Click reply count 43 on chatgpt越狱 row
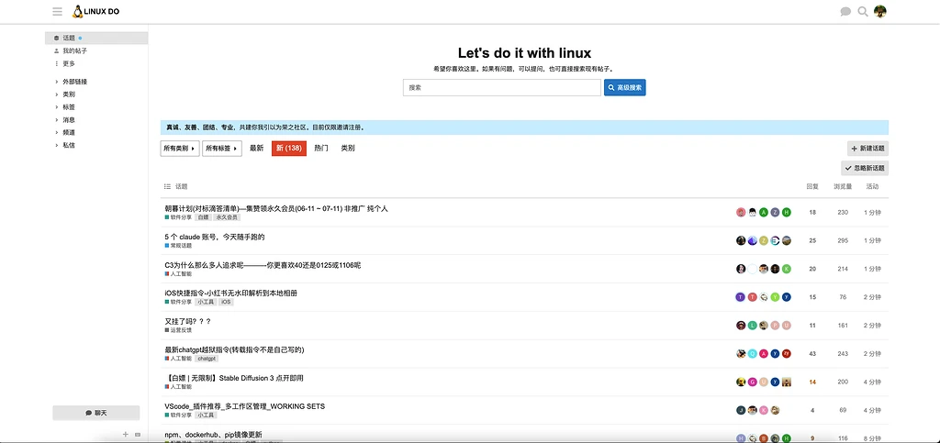This screenshot has width=940, height=443. (812, 354)
